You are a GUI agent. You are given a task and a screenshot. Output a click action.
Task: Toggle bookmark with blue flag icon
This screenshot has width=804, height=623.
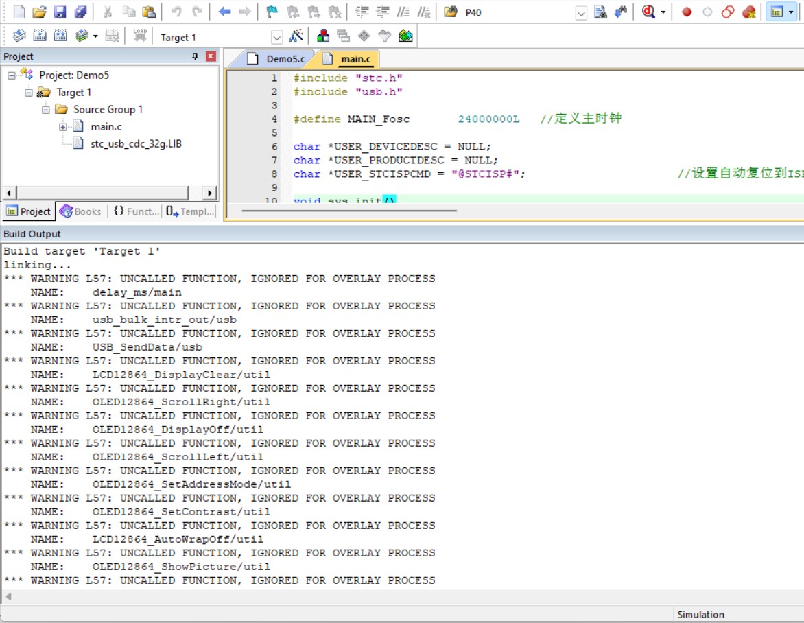point(272,12)
